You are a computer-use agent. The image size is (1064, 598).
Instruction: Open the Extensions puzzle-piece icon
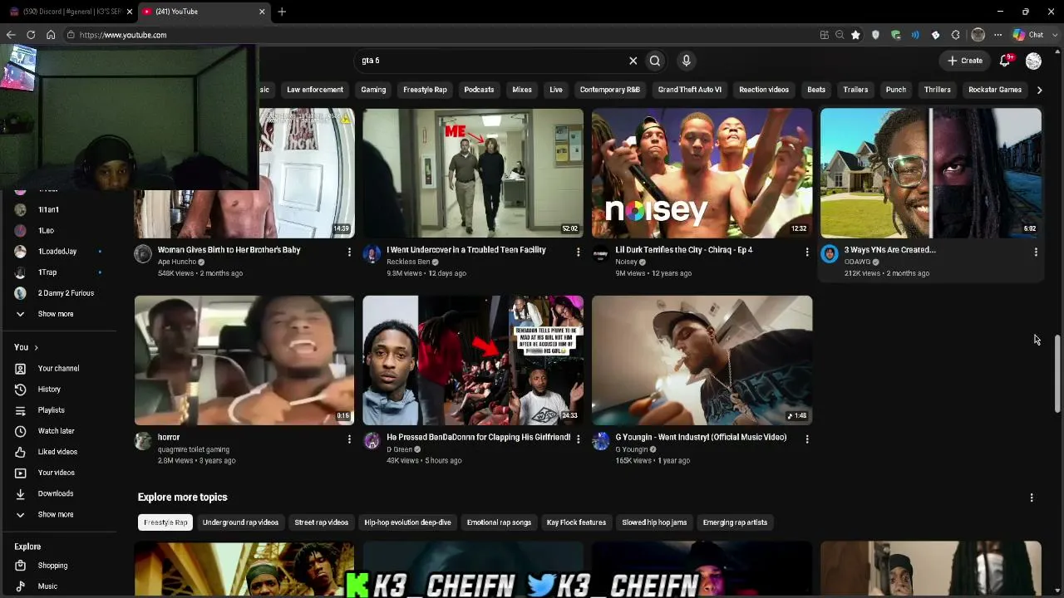955,35
